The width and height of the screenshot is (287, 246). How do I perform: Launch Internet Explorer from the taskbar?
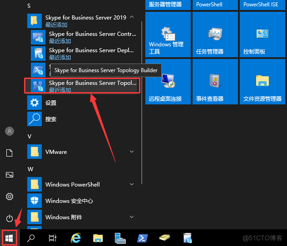(x=76, y=238)
